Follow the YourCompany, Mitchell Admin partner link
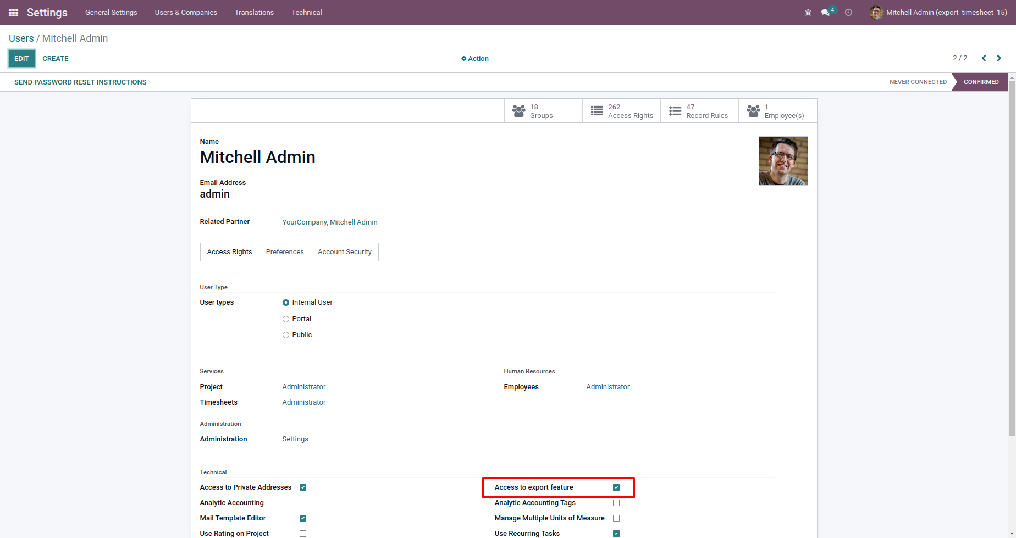This screenshot has height=538, width=1016. [330, 222]
